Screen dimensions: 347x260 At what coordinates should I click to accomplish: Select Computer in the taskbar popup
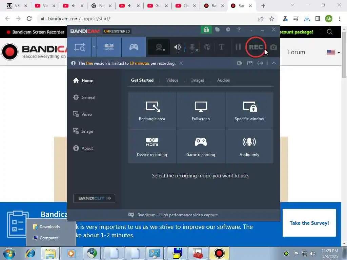[x=46, y=238]
